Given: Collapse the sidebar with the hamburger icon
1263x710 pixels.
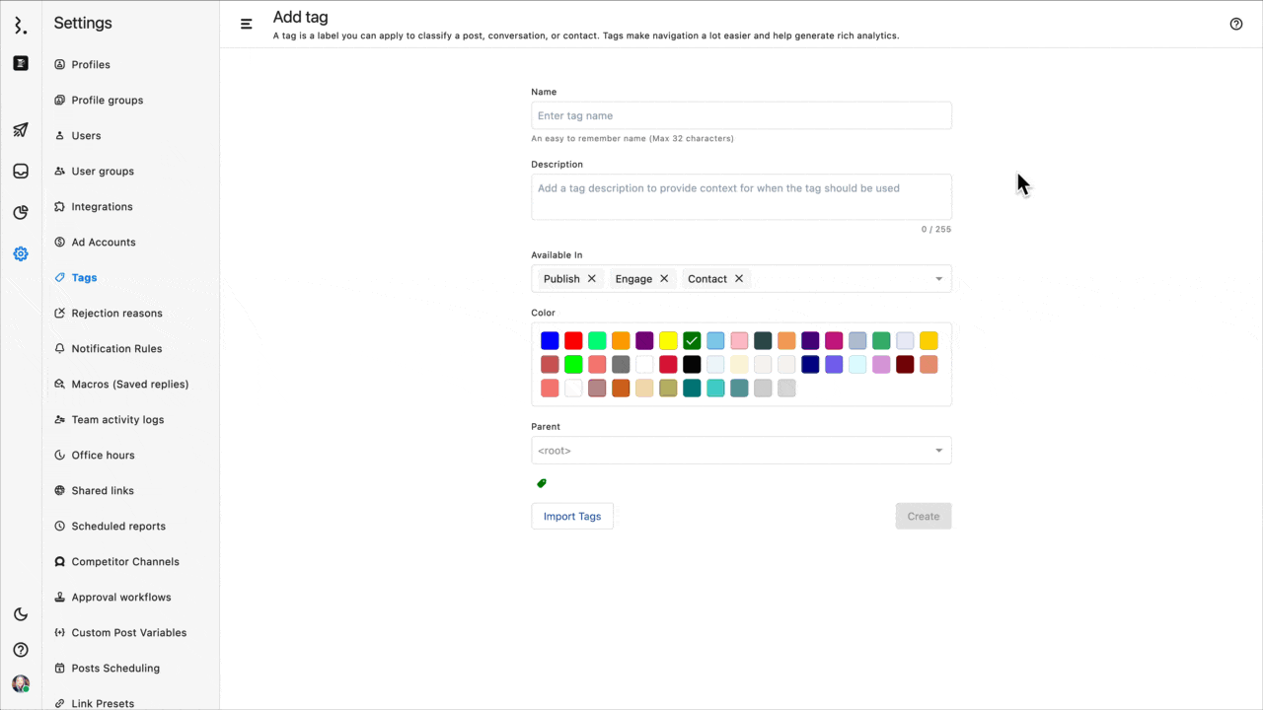Looking at the screenshot, I should tap(246, 23).
